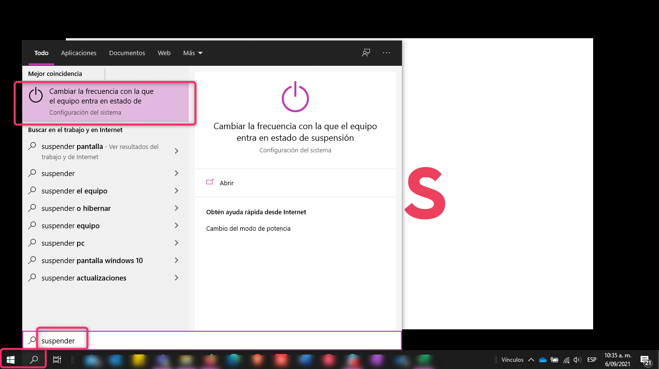Open the volume speaker icon in tray
This screenshot has height=369, width=659.
click(x=577, y=360)
